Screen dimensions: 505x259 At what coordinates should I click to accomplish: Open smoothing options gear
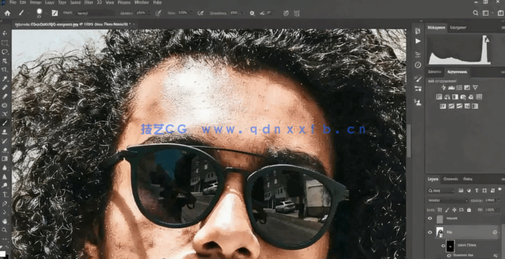click(252, 13)
